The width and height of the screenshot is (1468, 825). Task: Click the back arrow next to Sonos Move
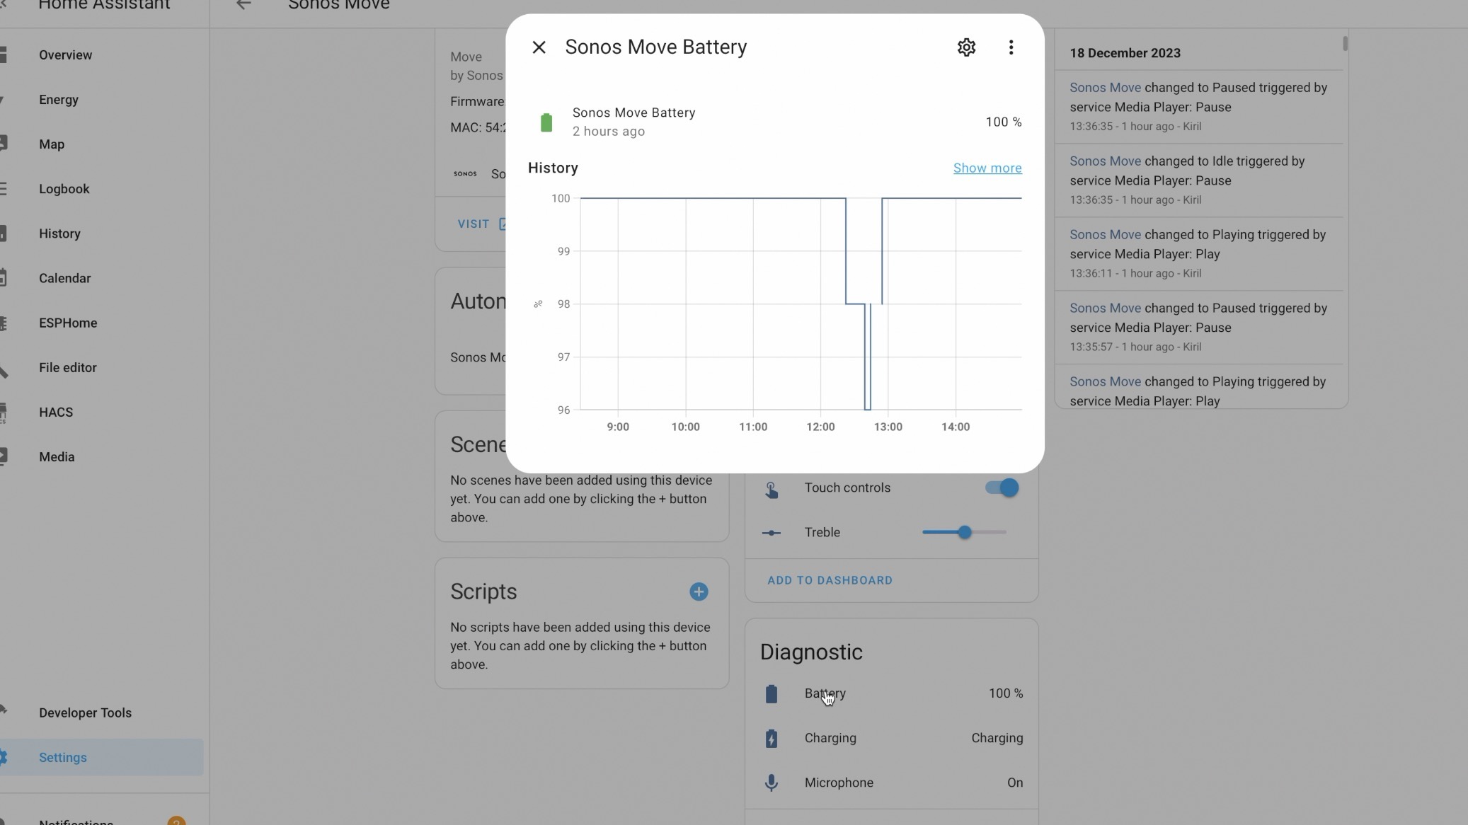click(243, 4)
